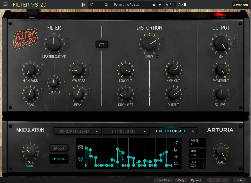Switch to preset slot A
Image resolution: width=251 pixels, height=183 pixels.
click(x=167, y=5)
